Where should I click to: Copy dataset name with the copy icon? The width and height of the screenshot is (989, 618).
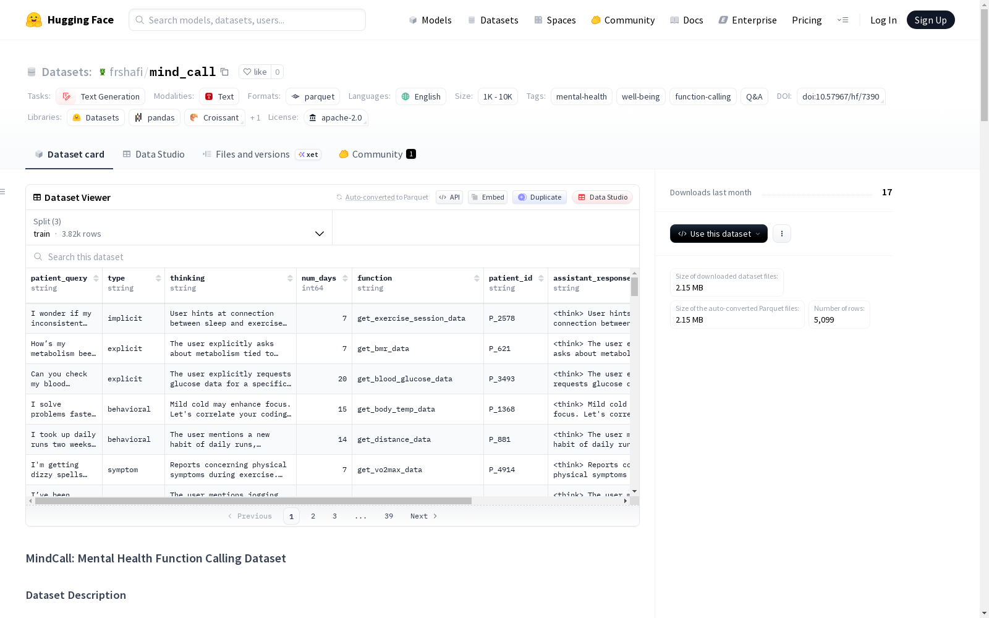pyautogui.click(x=225, y=72)
